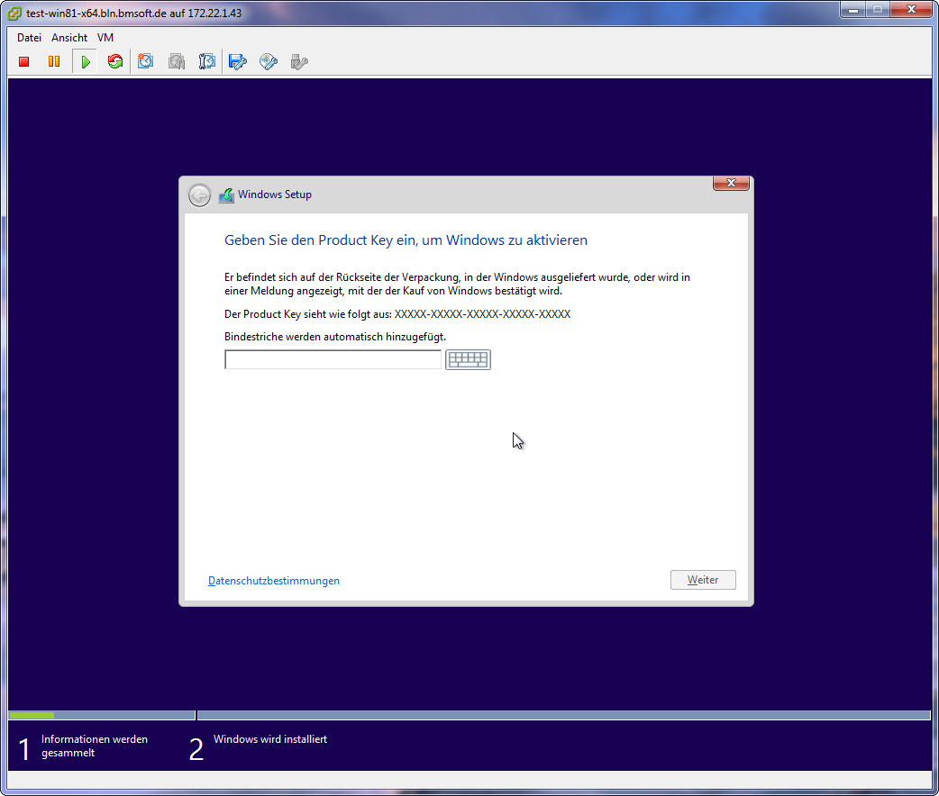939x796 pixels.
Task: Open the snapshot manager wrench-clock icon
Action: [x=206, y=61]
